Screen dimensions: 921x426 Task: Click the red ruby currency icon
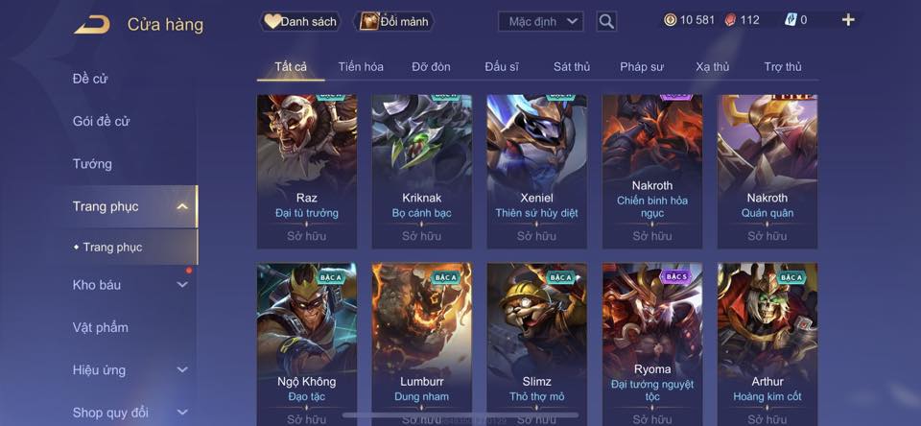click(x=729, y=20)
